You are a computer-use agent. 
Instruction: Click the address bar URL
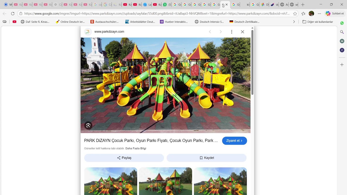click(x=157, y=14)
